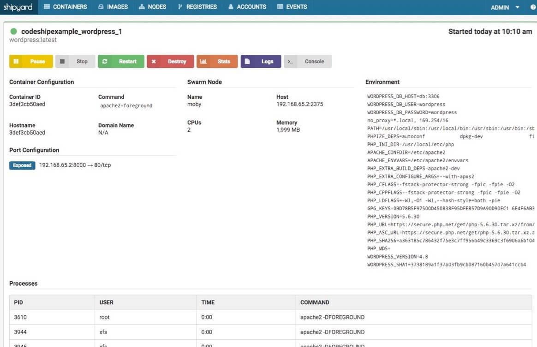
Task: Open the Events menu
Action: click(x=292, y=7)
